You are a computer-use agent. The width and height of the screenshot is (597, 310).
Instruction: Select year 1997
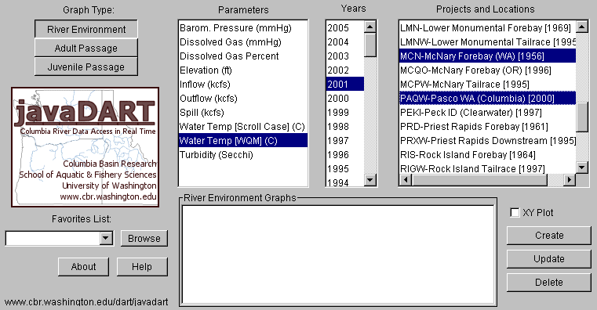coord(345,141)
